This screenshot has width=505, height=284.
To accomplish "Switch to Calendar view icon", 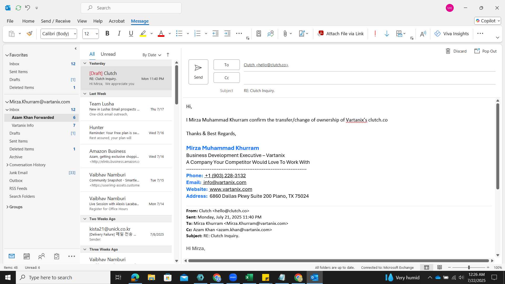I will tap(27, 256).
